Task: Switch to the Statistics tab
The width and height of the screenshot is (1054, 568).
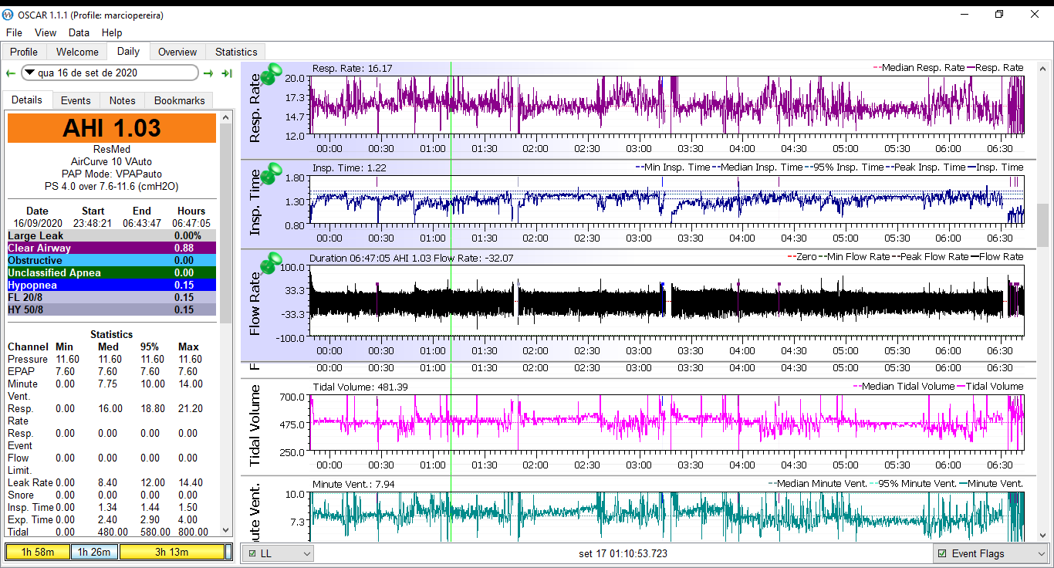Action: pyautogui.click(x=236, y=52)
